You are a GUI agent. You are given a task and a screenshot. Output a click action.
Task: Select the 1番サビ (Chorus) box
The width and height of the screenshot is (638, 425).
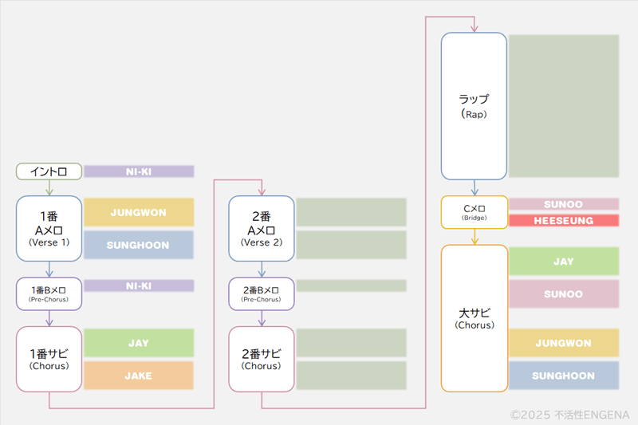(49, 359)
